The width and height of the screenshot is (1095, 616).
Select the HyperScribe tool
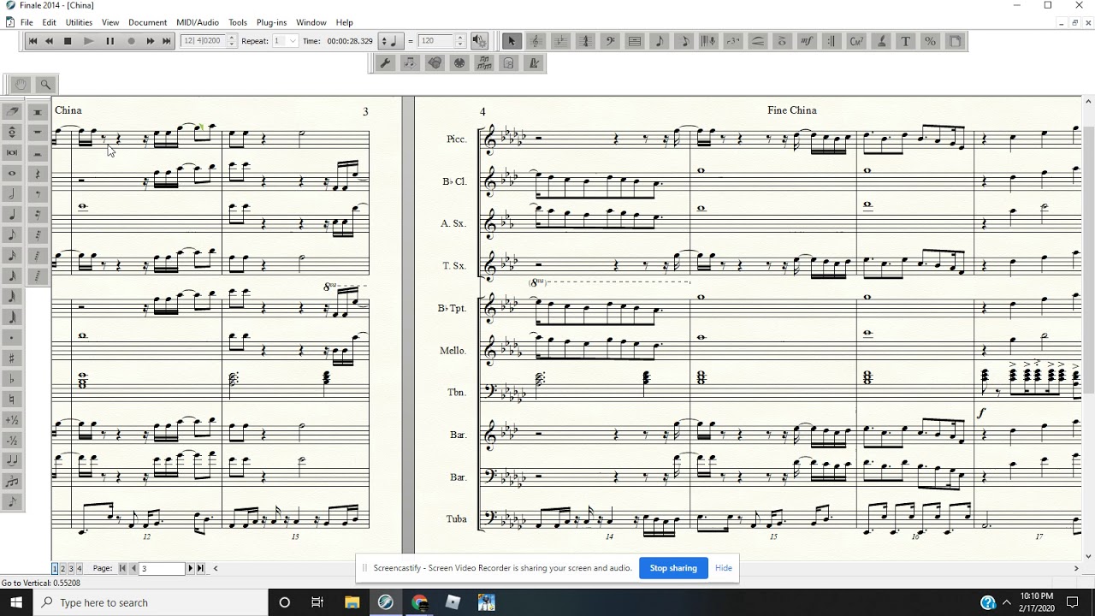(x=708, y=40)
